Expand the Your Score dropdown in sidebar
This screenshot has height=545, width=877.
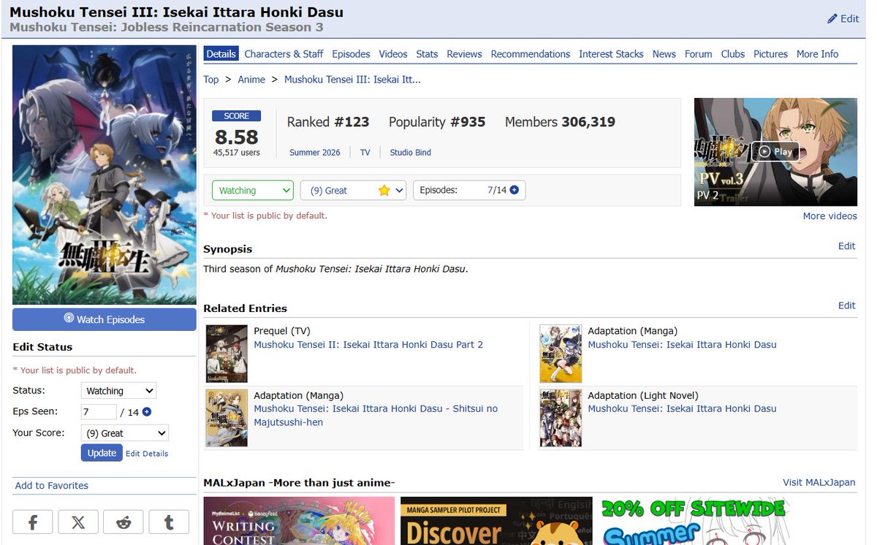click(124, 433)
